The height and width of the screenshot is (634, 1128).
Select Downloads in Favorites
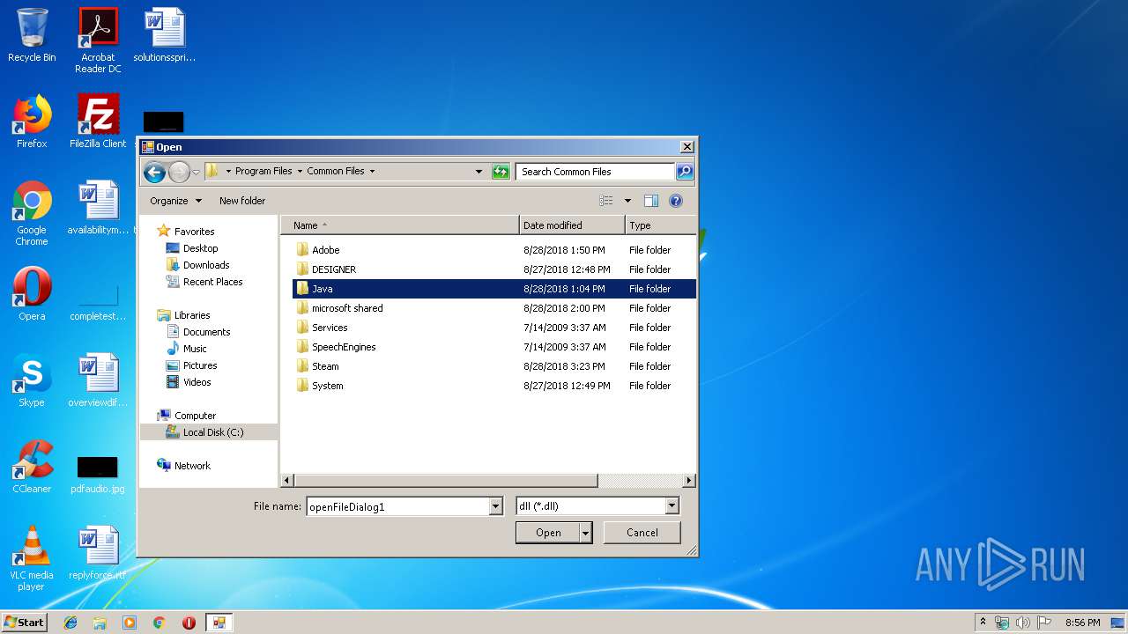point(206,265)
